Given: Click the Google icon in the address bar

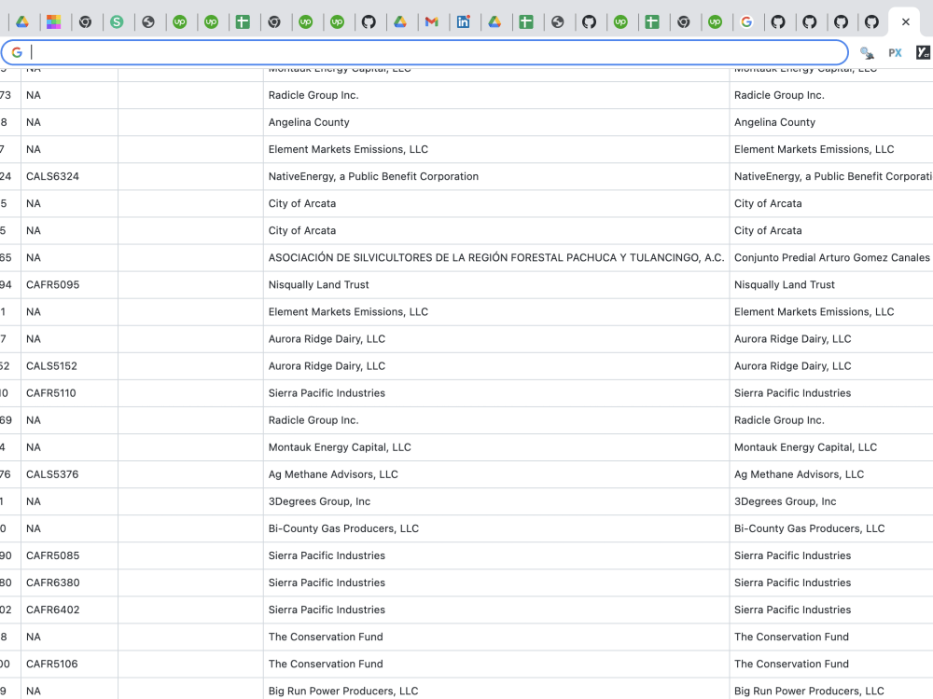Looking at the screenshot, I should coord(17,52).
